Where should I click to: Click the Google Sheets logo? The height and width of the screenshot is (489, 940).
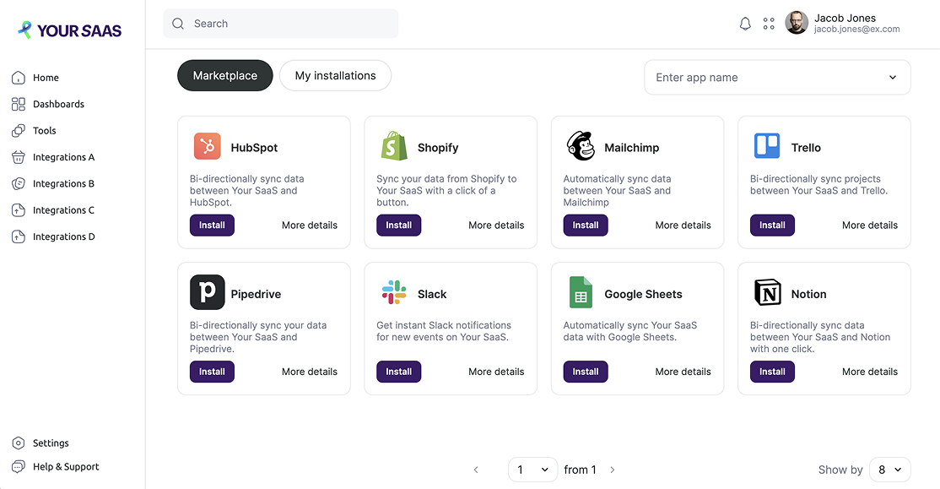(581, 292)
